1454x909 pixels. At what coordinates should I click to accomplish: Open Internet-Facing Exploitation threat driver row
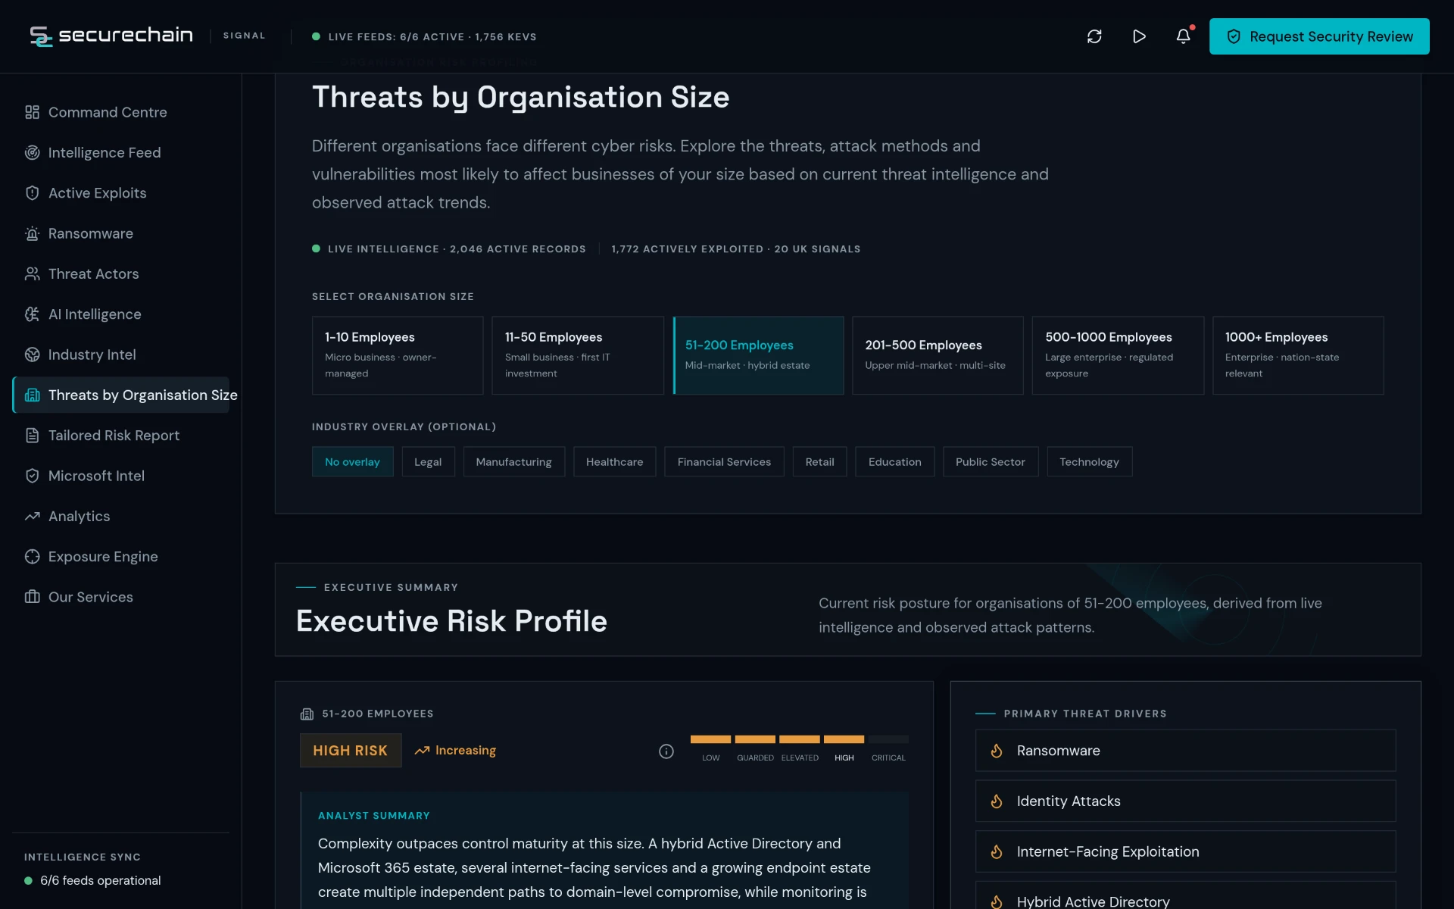[1185, 851]
